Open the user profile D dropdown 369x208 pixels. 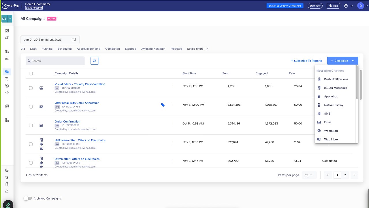click(362, 6)
